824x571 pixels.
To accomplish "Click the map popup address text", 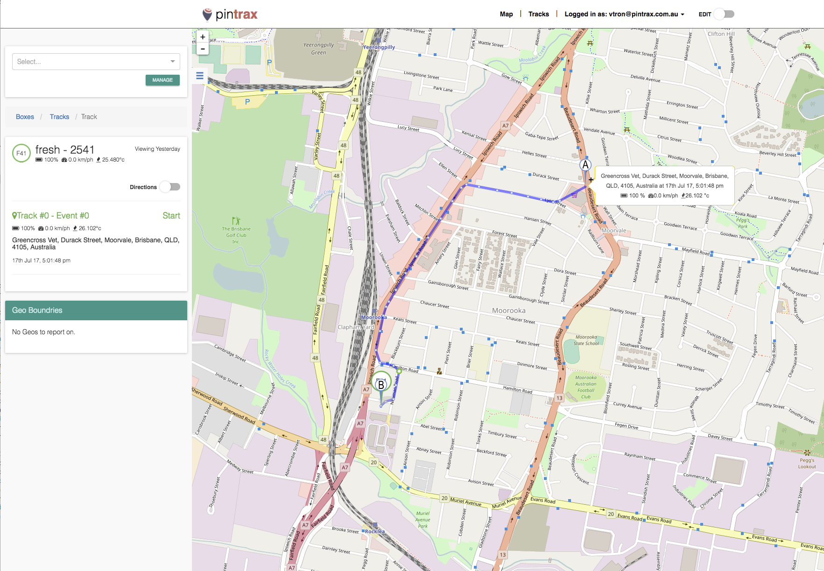I will pos(665,181).
